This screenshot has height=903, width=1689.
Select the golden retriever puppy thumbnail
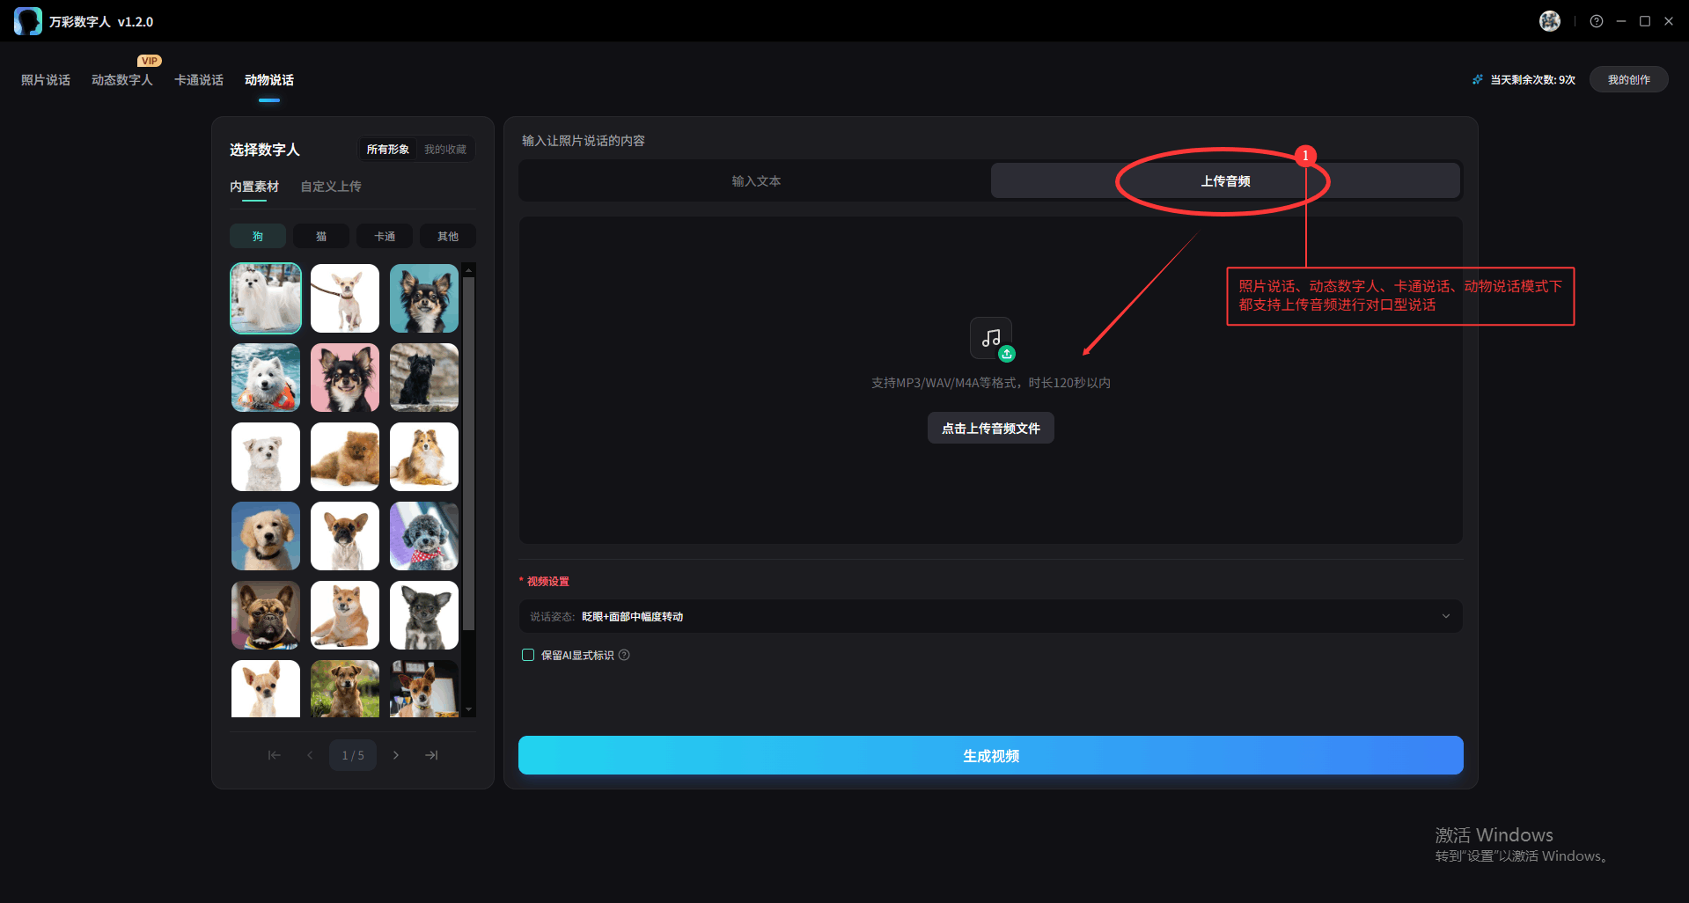pyautogui.click(x=266, y=536)
